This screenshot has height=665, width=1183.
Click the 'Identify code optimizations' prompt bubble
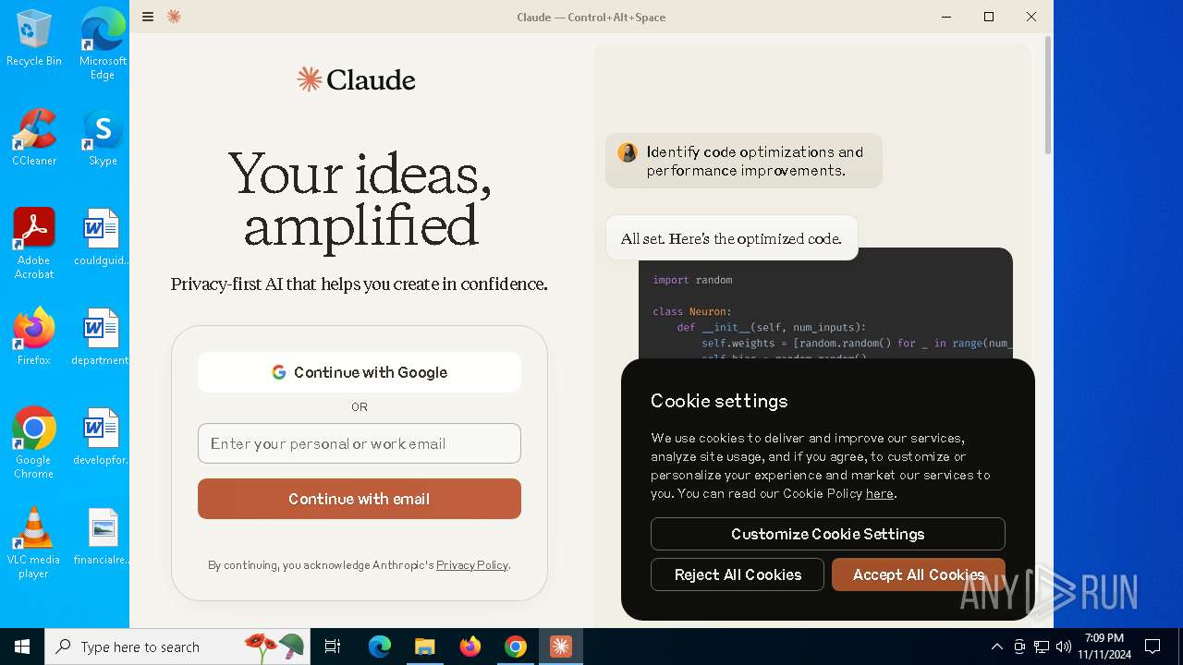[744, 161]
